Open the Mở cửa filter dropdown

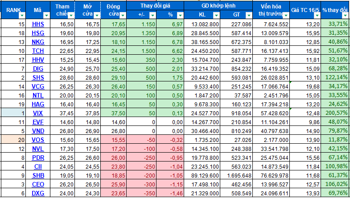click(97, 16)
